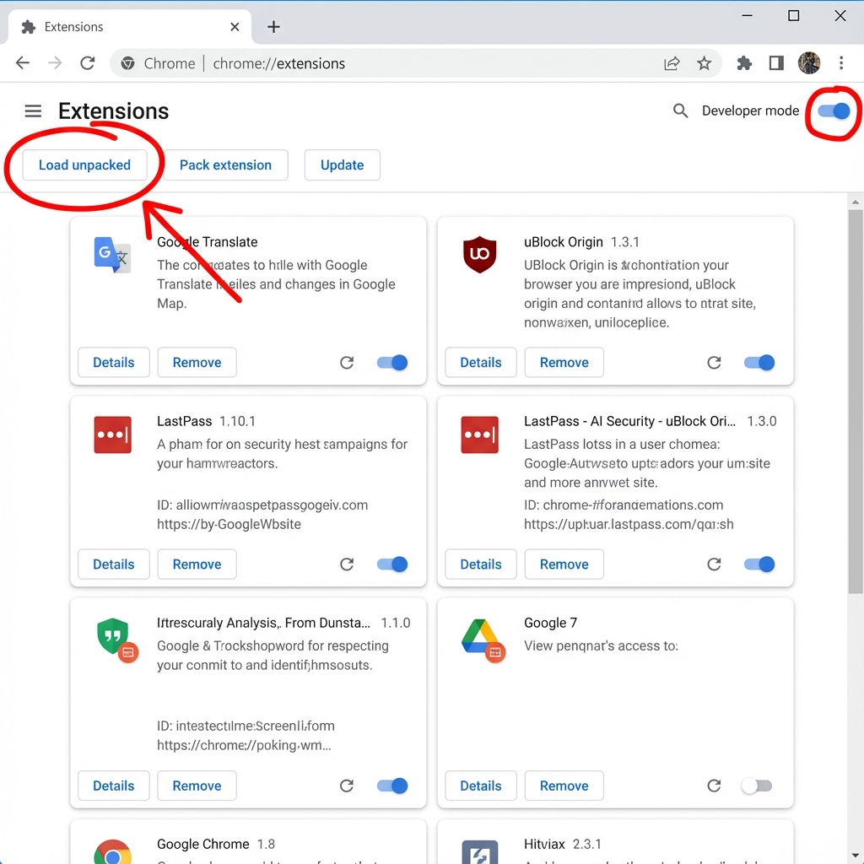Click inside the address bar
Screen dimensions: 864x864
380,62
